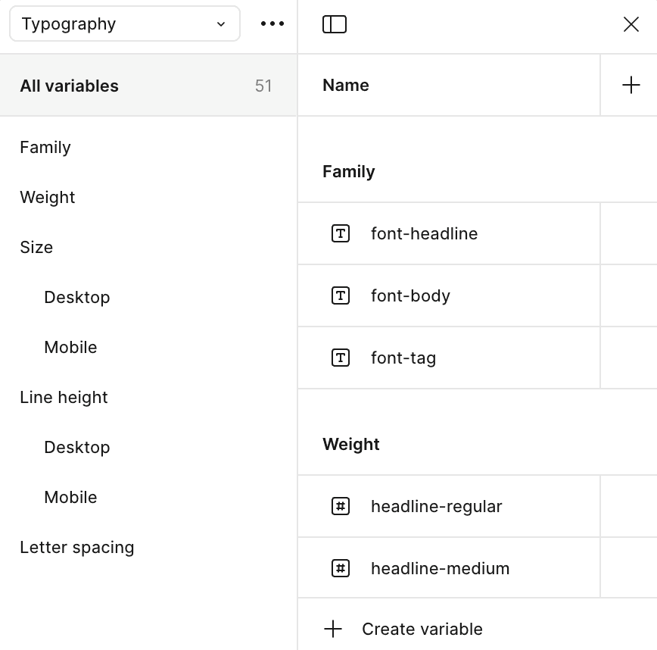657x650 pixels.
Task: Click the number variable icon beside headline-medium
Action: 341,568
